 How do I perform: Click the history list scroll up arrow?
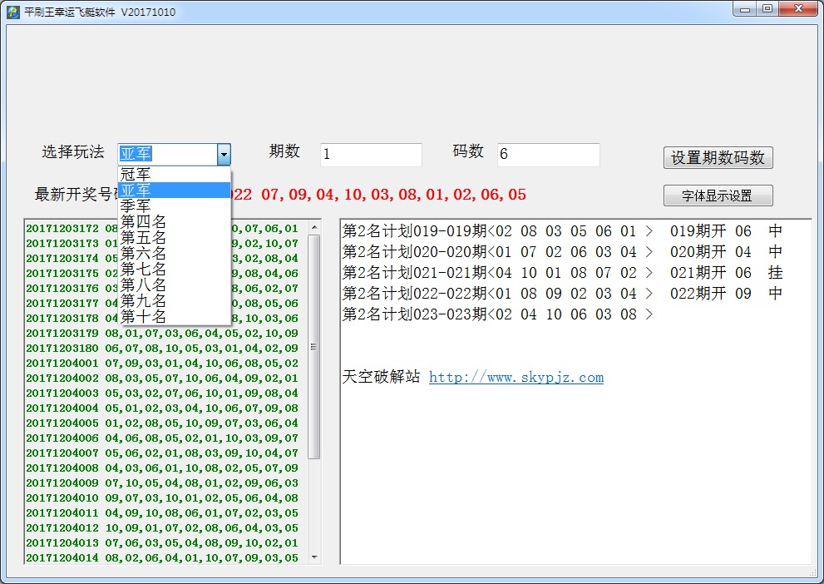click(x=314, y=227)
